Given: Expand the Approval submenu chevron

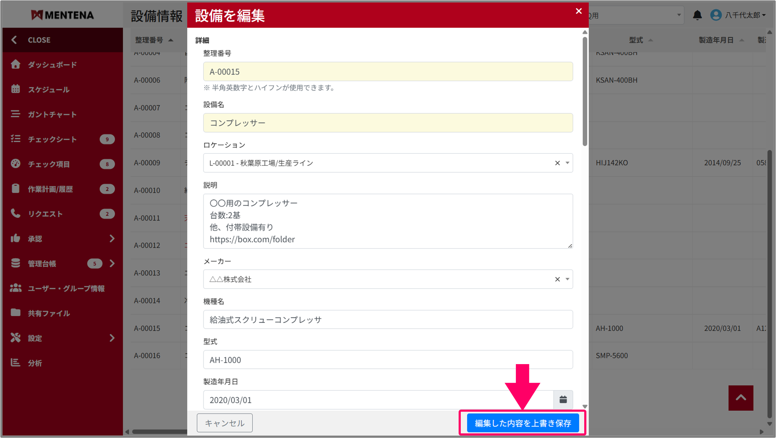Looking at the screenshot, I should (x=112, y=238).
